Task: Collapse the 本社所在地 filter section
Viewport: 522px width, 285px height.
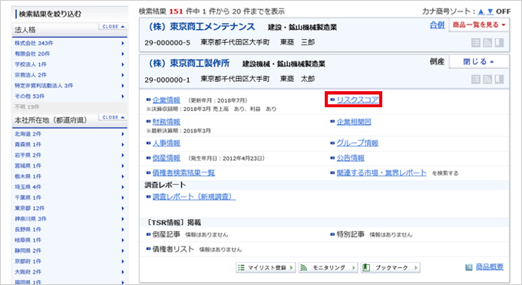Action: pos(113,117)
